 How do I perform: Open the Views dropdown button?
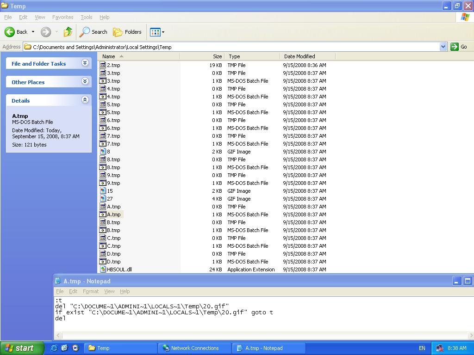coord(157,32)
